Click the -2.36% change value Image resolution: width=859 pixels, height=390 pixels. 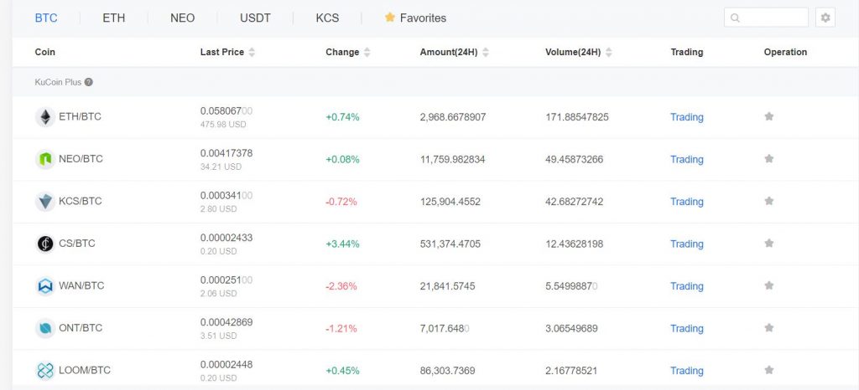point(341,286)
